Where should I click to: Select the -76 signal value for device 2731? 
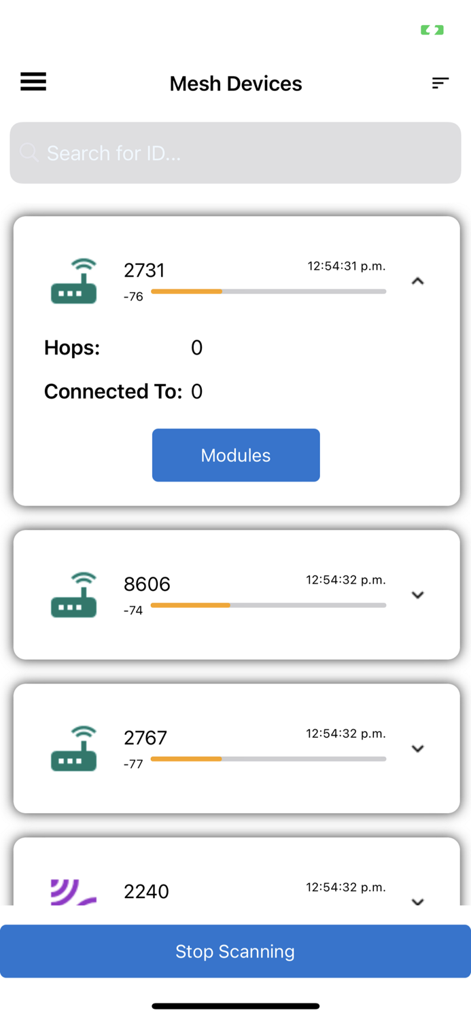coord(134,296)
